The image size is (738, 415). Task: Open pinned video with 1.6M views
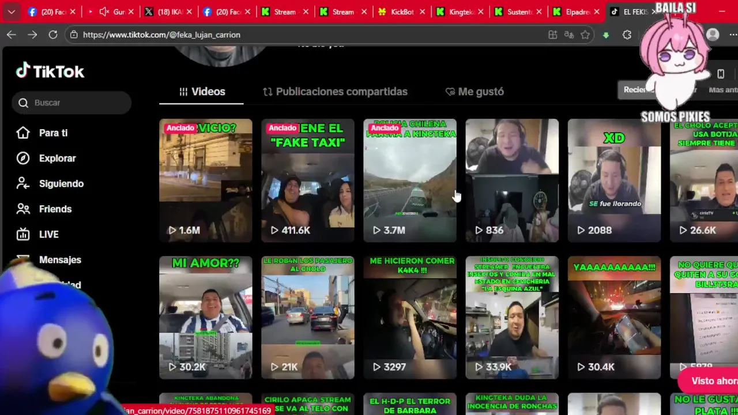206,180
